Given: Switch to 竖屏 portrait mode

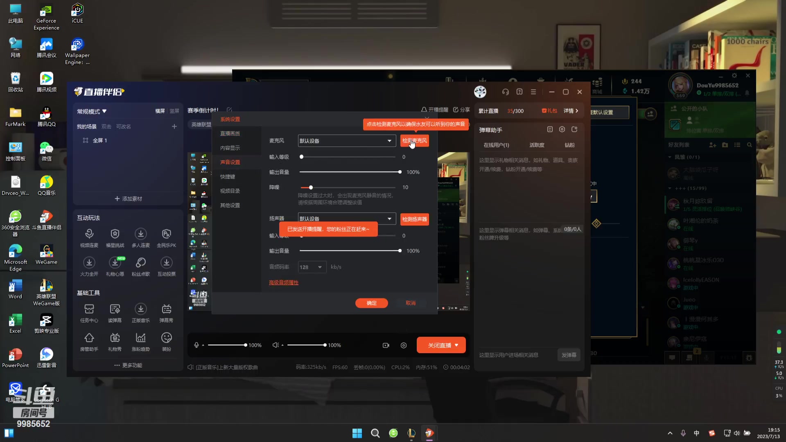Looking at the screenshot, I should coord(174,111).
